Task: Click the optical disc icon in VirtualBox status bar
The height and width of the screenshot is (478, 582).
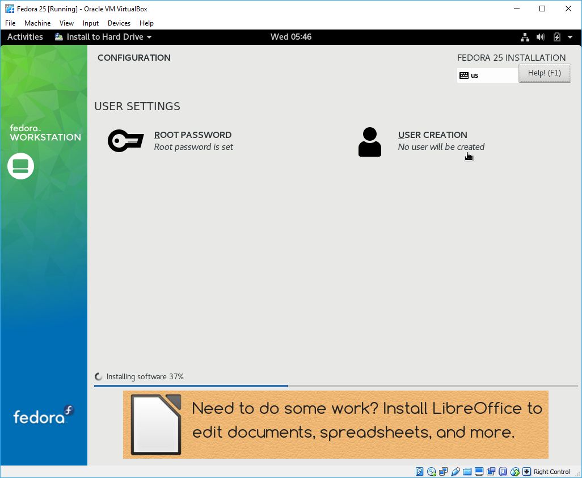Action: coord(431,472)
